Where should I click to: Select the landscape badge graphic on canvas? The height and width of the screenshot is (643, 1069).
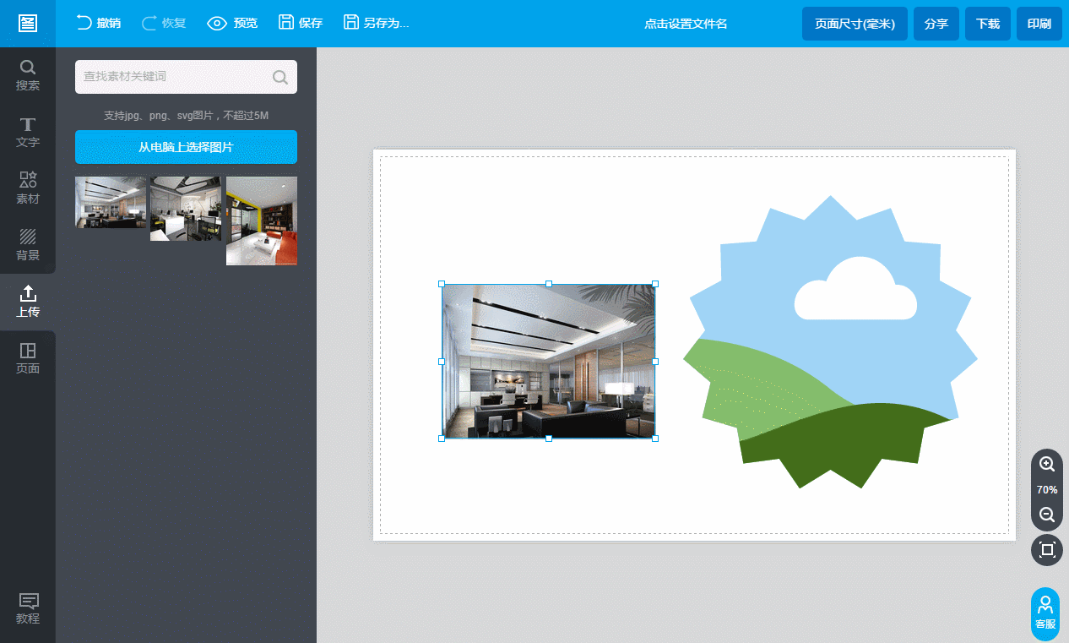[x=830, y=342]
